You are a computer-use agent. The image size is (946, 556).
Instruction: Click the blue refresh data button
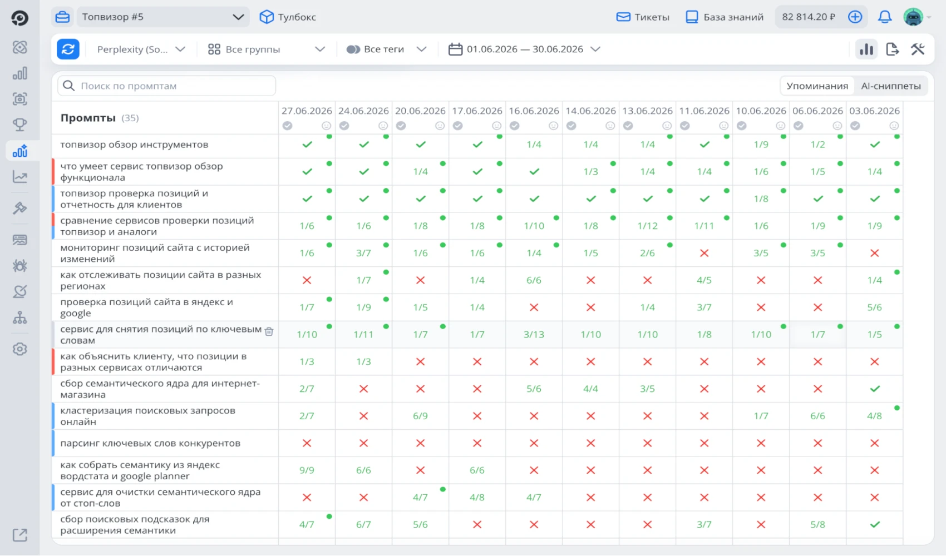pyautogui.click(x=68, y=49)
